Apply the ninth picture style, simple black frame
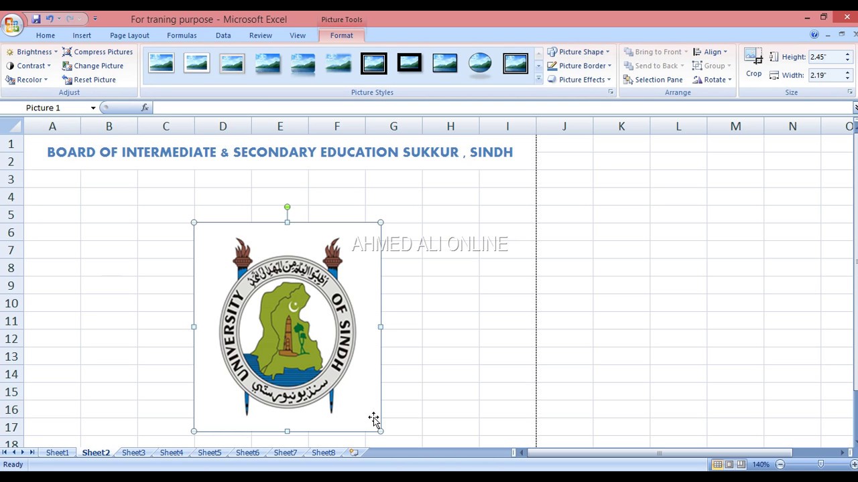Image resolution: width=858 pixels, height=482 pixels. point(445,64)
